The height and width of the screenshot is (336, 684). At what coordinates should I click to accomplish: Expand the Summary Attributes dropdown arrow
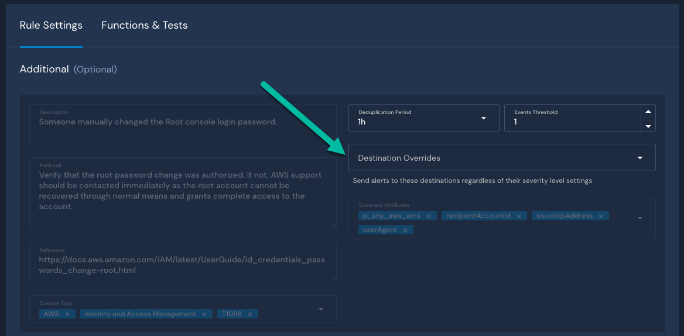pyautogui.click(x=639, y=218)
